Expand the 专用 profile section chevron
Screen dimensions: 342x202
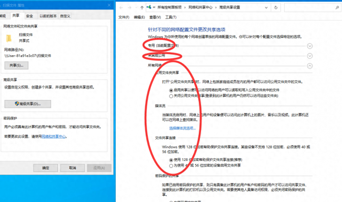(x=310, y=46)
